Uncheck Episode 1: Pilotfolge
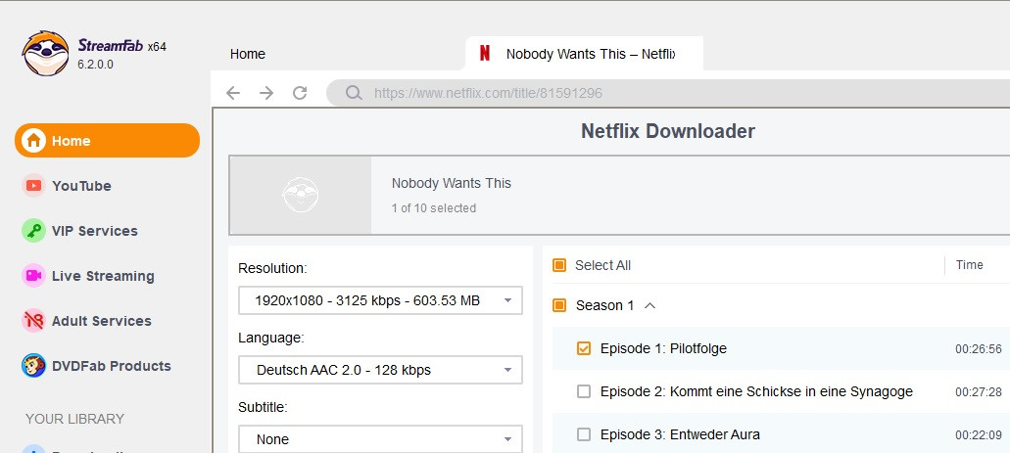 584,348
